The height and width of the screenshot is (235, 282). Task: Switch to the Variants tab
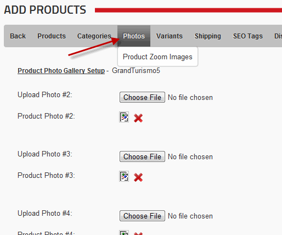click(170, 36)
